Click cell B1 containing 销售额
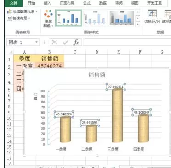The width and height of the screenshot is (171, 168). pos(50,59)
